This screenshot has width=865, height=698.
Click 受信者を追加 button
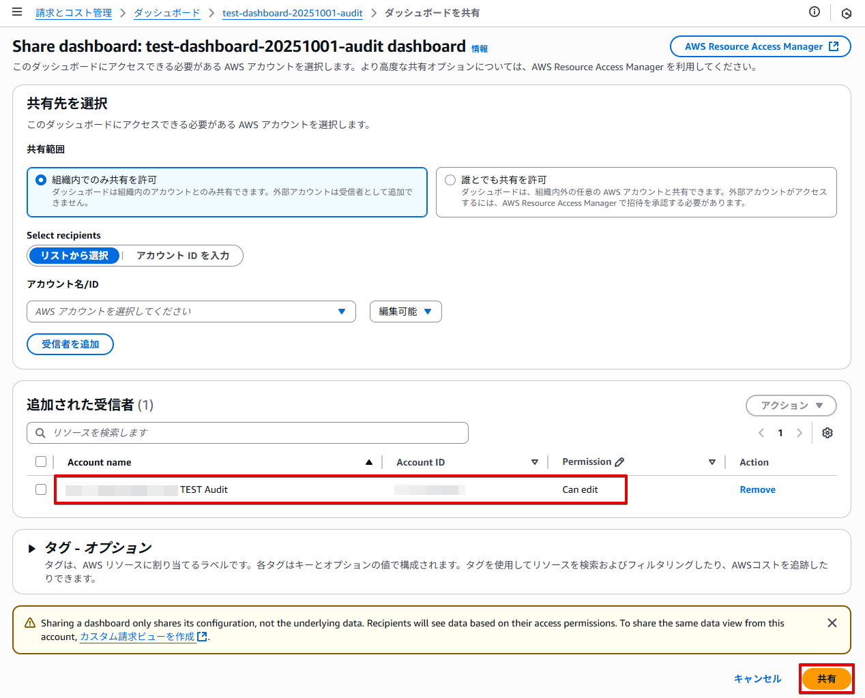coord(70,344)
